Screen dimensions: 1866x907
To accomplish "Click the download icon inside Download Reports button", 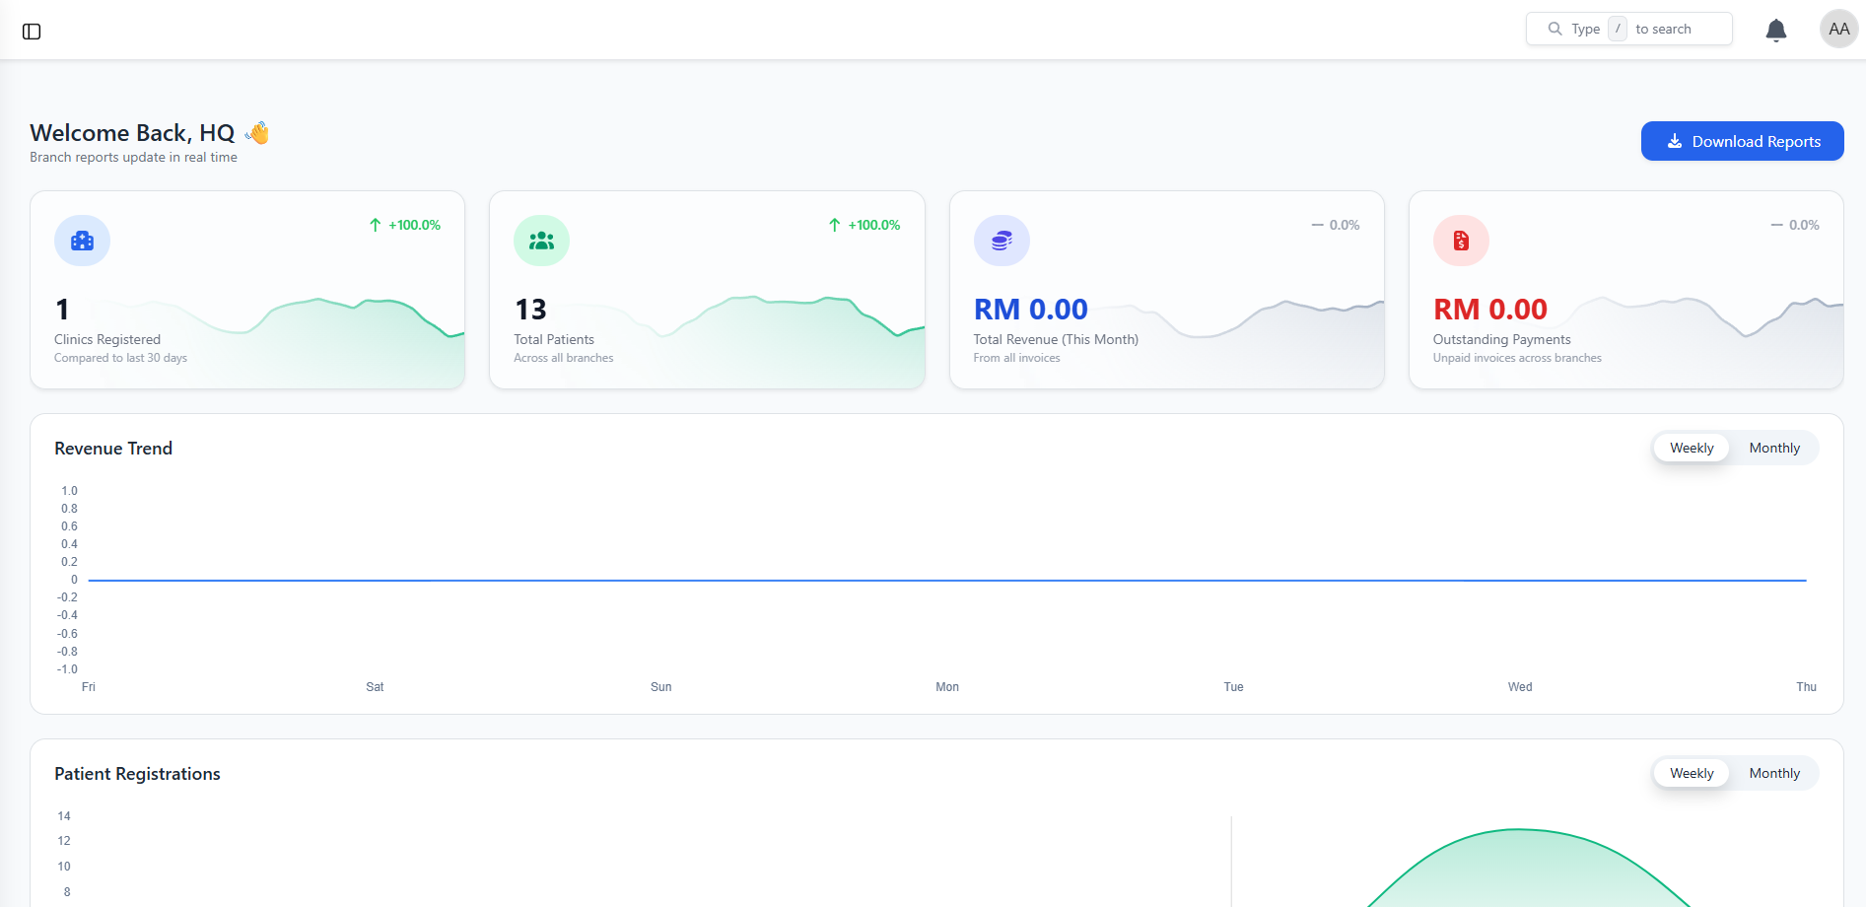I will coord(1674,141).
